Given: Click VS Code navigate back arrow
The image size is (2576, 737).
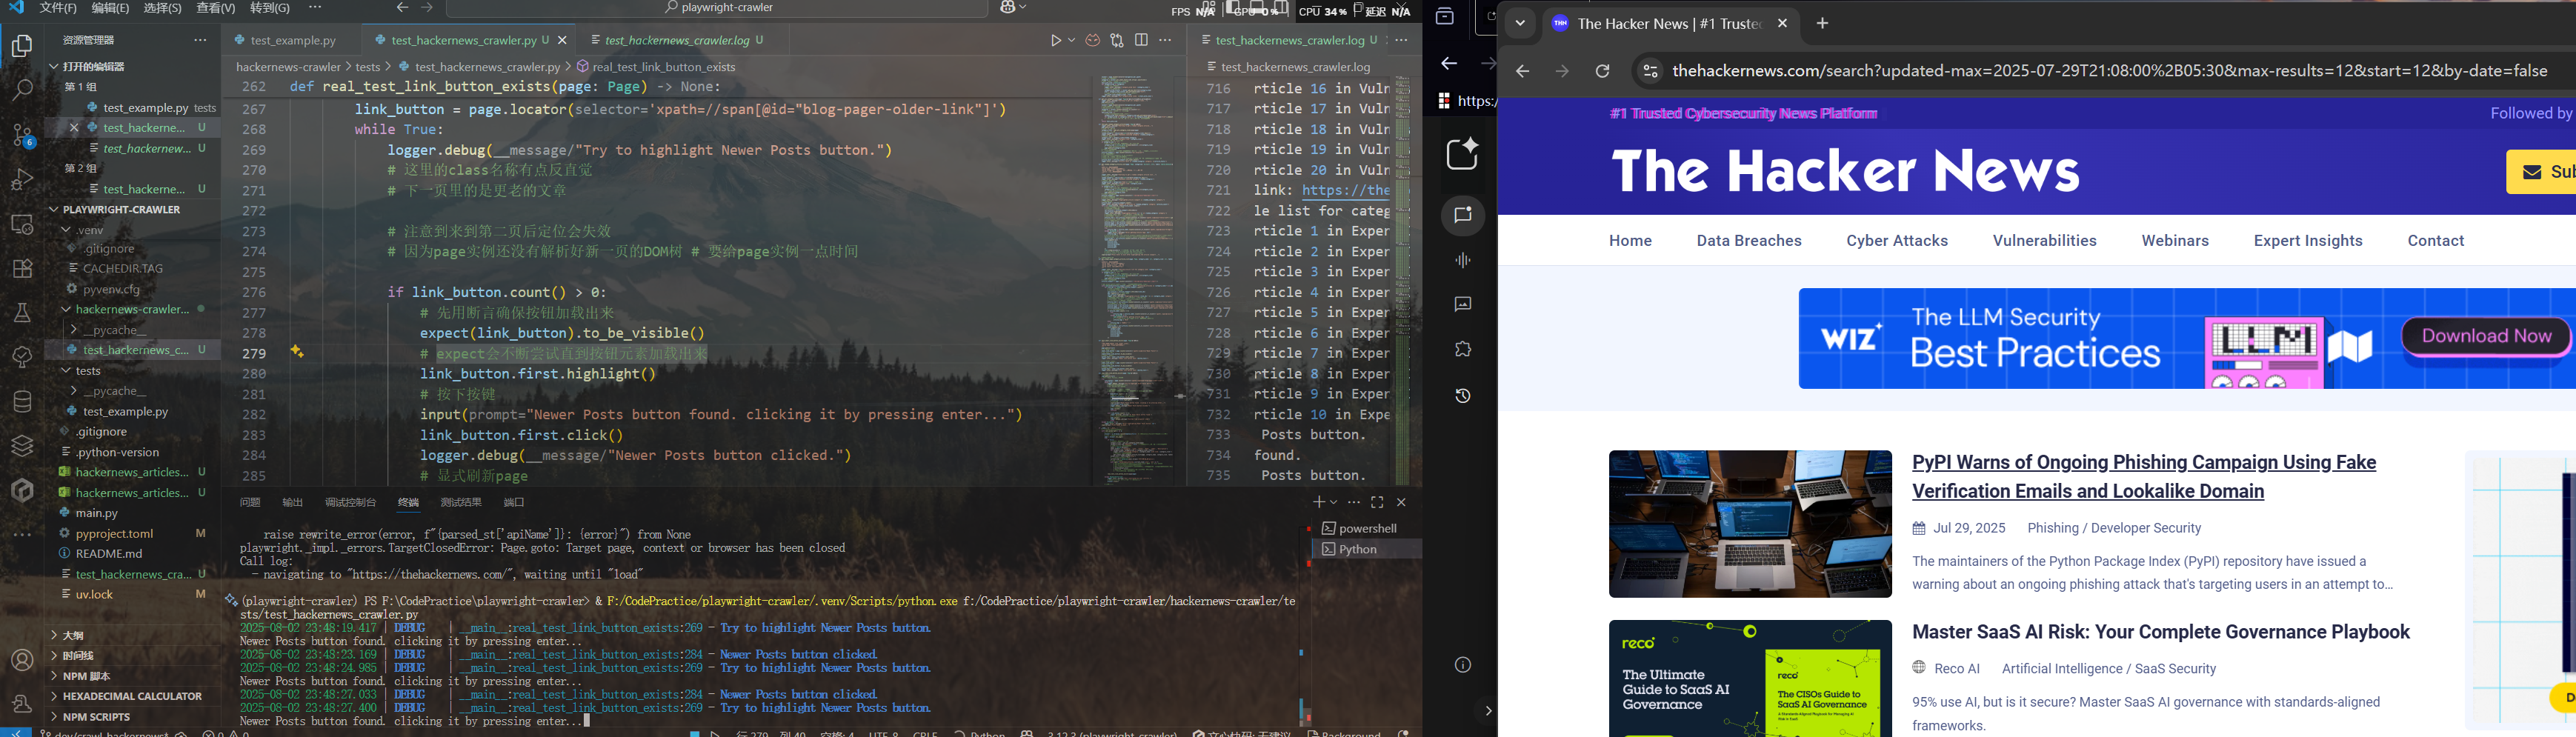Looking at the screenshot, I should 402,8.
